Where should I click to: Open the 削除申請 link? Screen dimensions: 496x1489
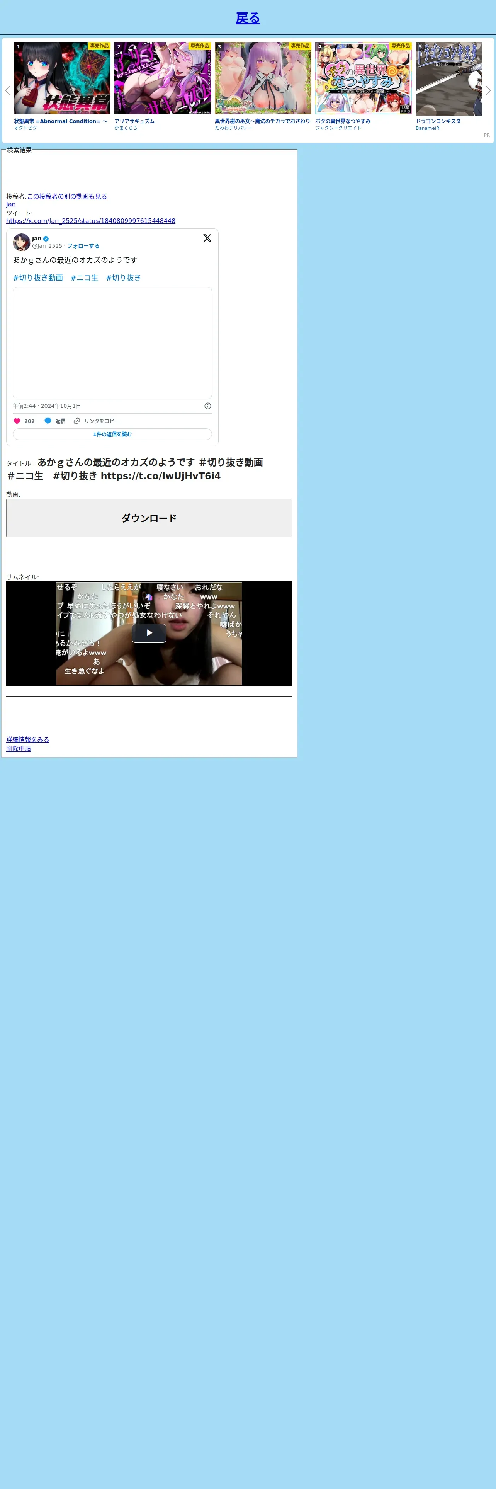(x=19, y=748)
